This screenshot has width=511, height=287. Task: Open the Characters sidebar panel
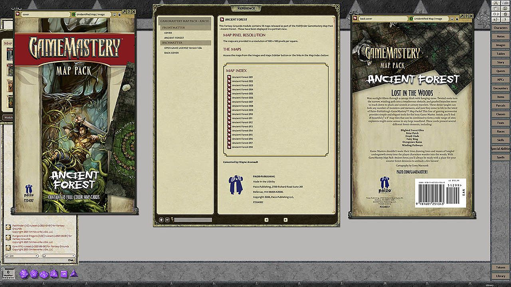click(x=501, y=28)
